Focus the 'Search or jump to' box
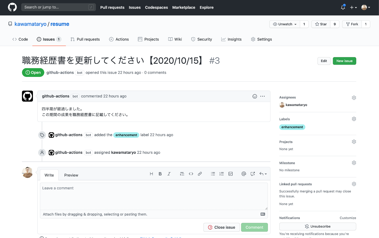Image resolution: width=379 pixels, height=238 pixels. 59,7
